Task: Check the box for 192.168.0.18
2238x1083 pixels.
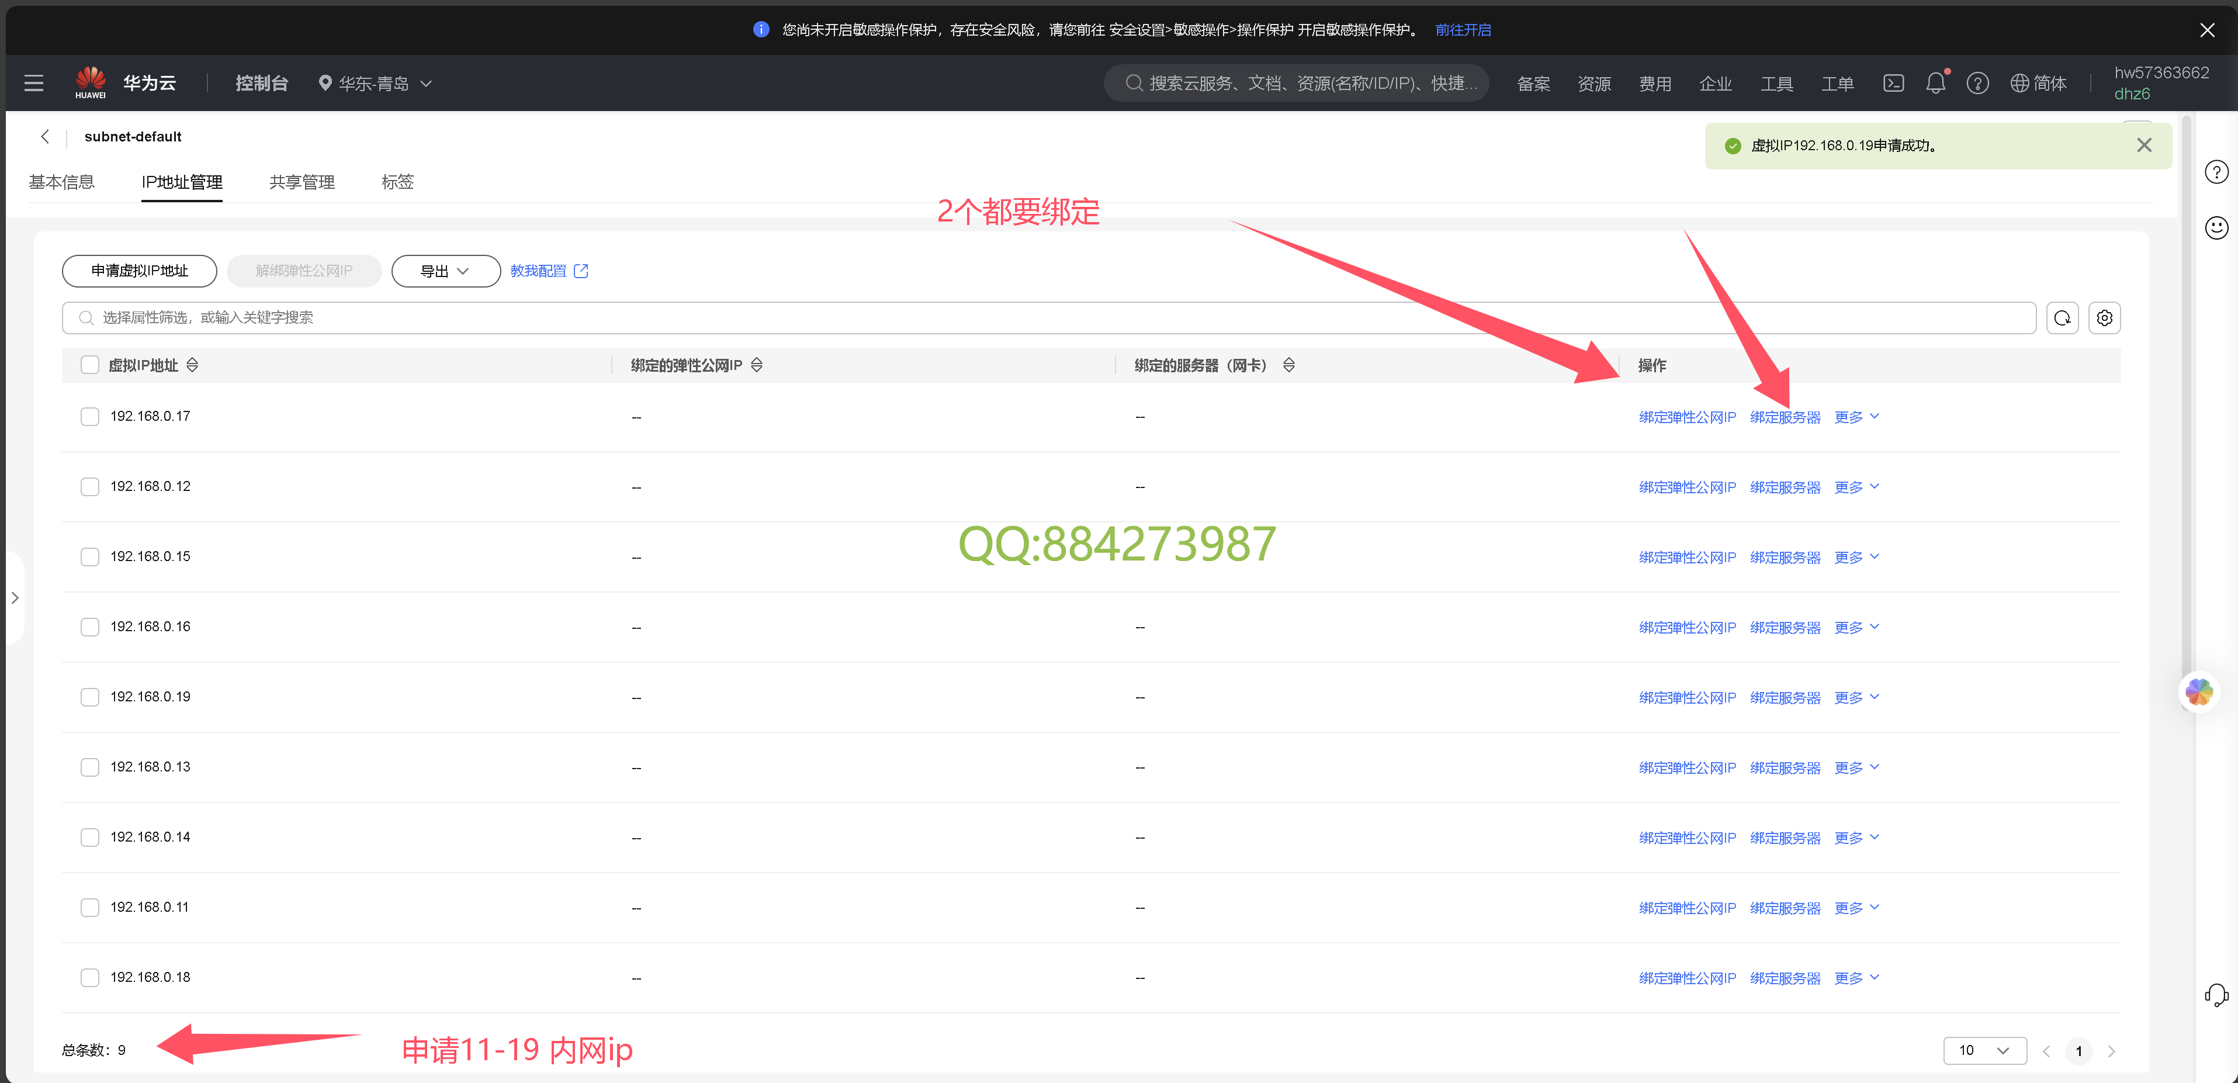Action: click(x=89, y=978)
